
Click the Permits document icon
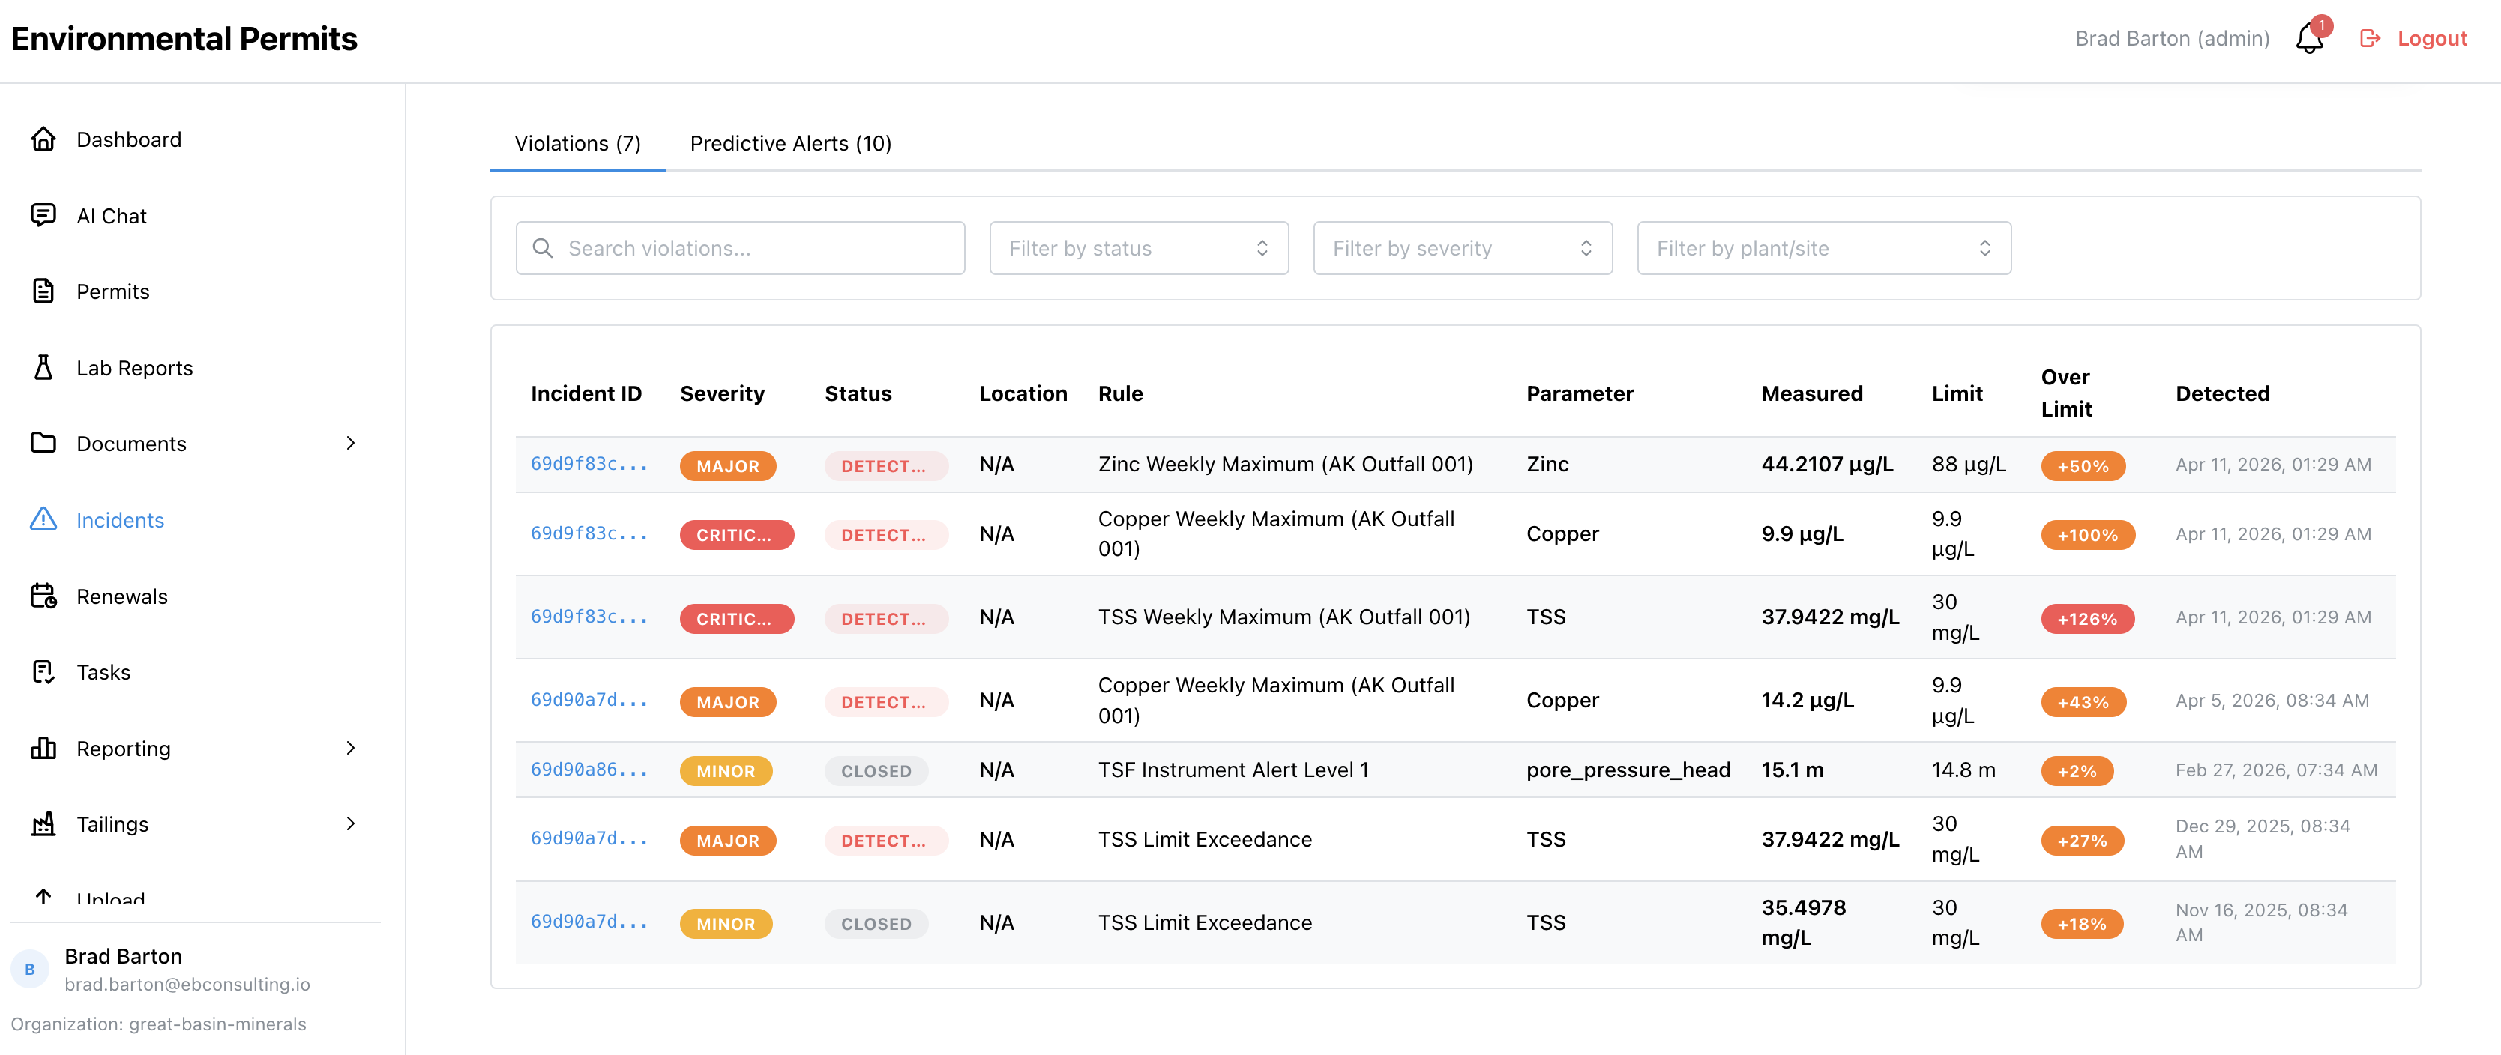tap(43, 291)
